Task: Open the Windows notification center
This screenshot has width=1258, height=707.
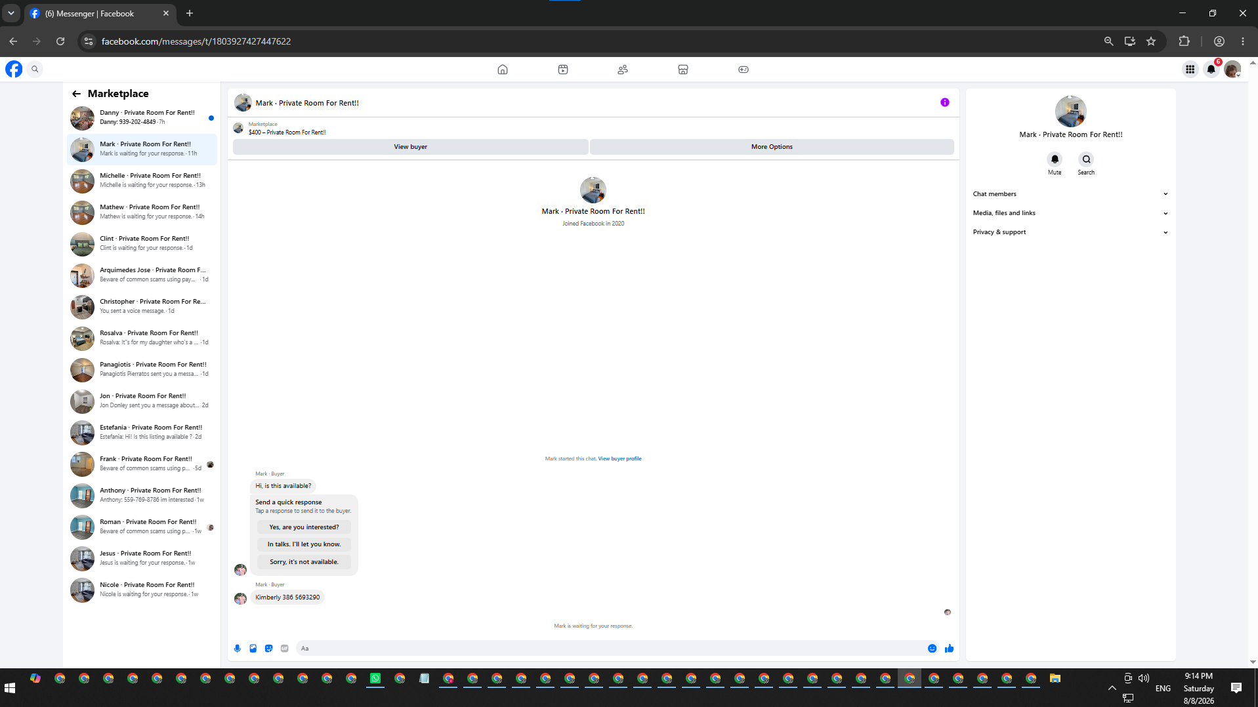Action: (x=1236, y=688)
